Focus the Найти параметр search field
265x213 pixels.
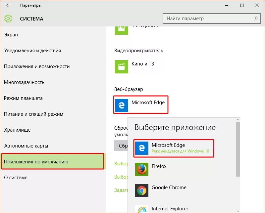[212, 19]
